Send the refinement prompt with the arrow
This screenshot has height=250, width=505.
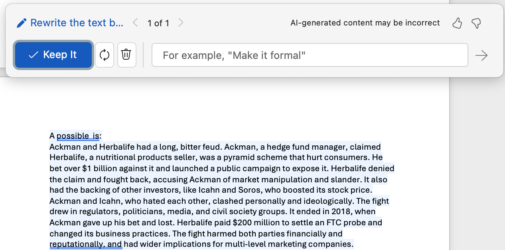(482, 55)
